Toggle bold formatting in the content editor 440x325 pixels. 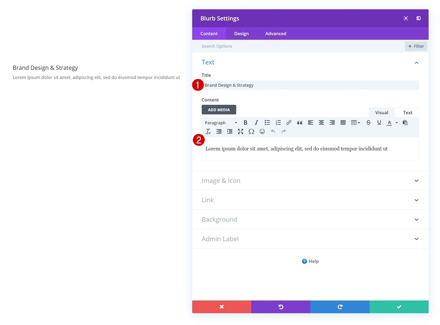245,122
